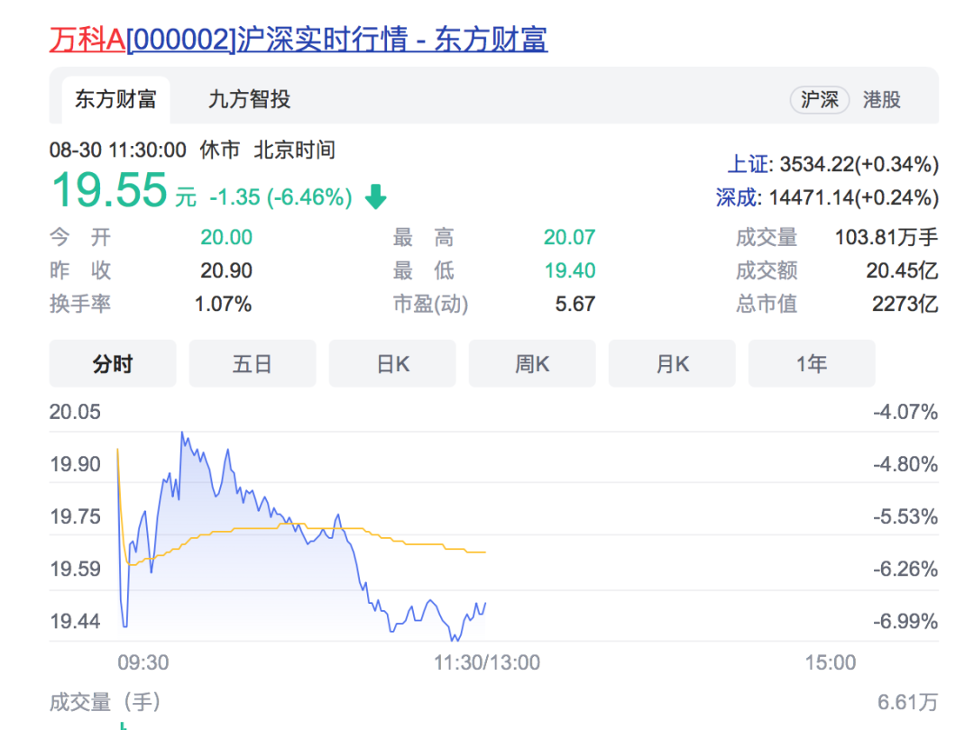Click the 19.90 price axis label
Viewport: 974px width, 730px height.
pos(75,464)
